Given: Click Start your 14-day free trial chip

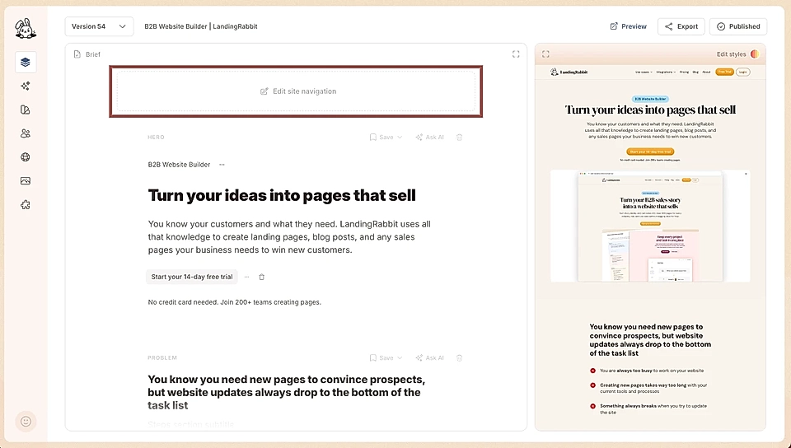Looking at the screenshot, I should (x=192, y=277).
